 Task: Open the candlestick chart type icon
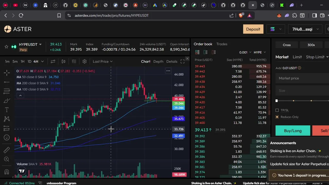click(63, 61)
